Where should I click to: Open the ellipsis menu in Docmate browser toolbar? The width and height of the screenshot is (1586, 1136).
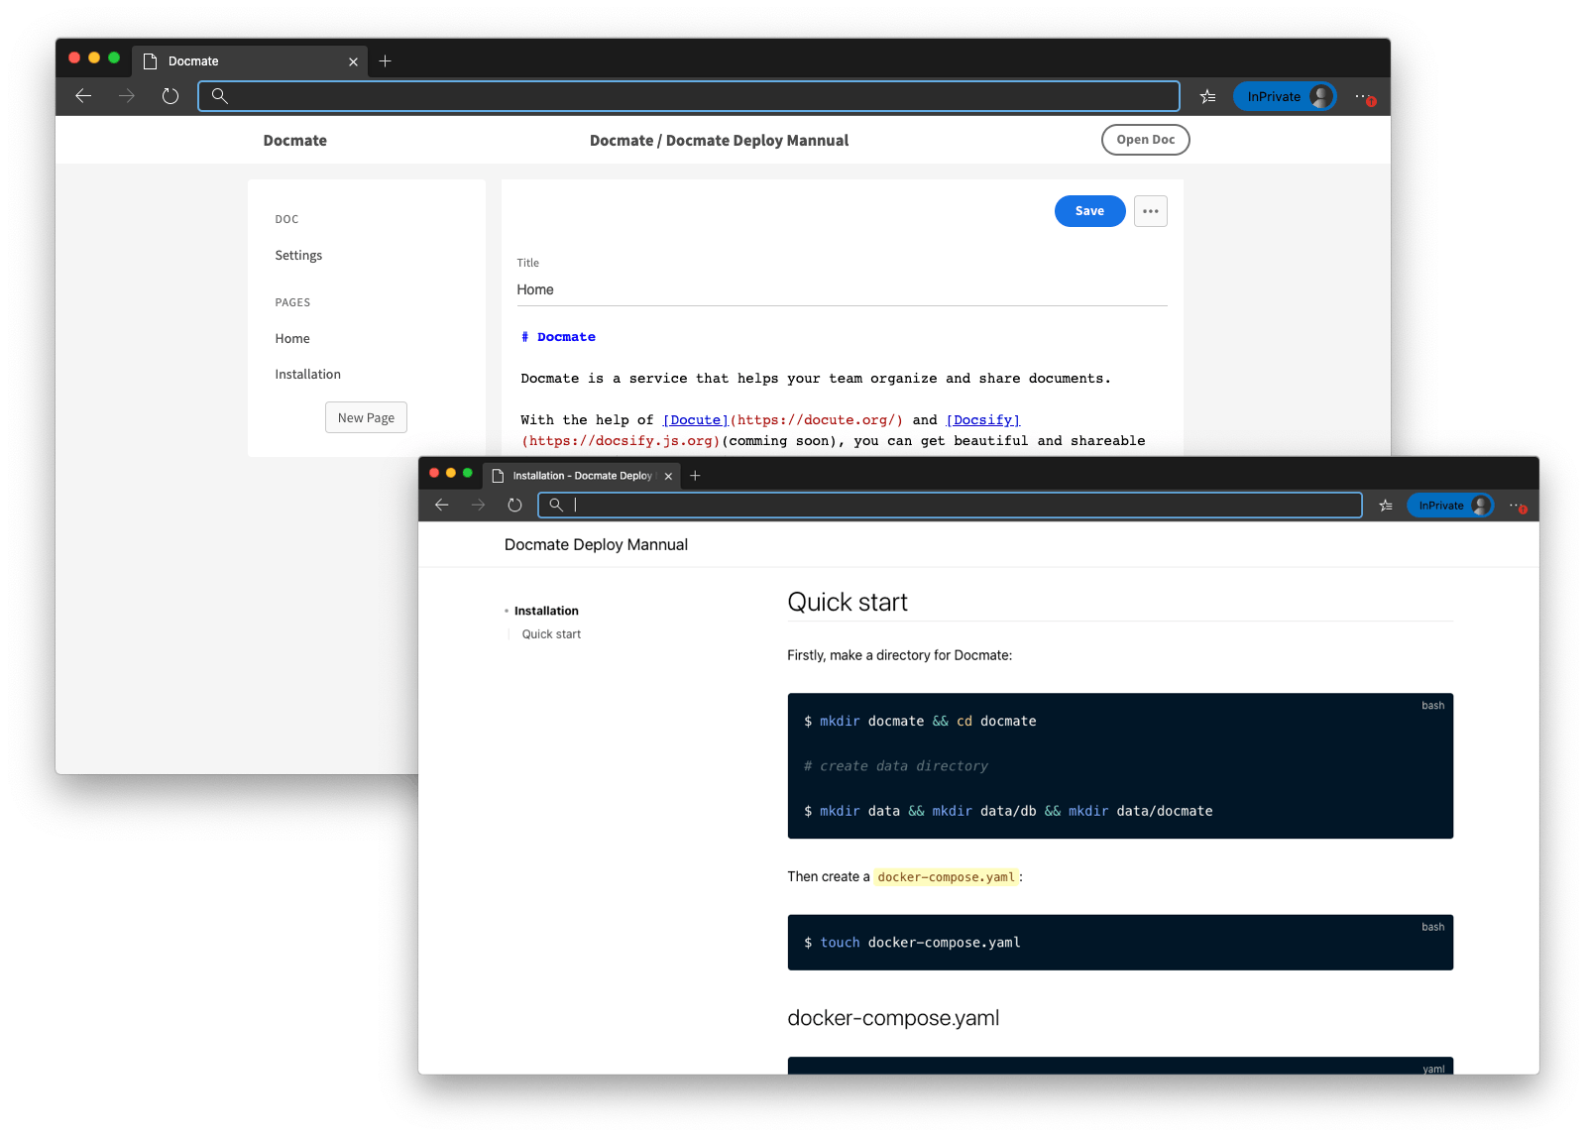pos(1364,96)
